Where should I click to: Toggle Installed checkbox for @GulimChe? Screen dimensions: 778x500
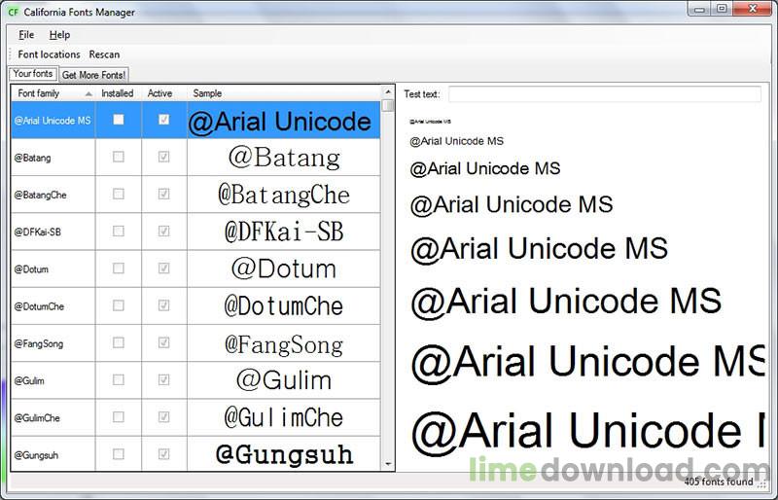point(118,417)
